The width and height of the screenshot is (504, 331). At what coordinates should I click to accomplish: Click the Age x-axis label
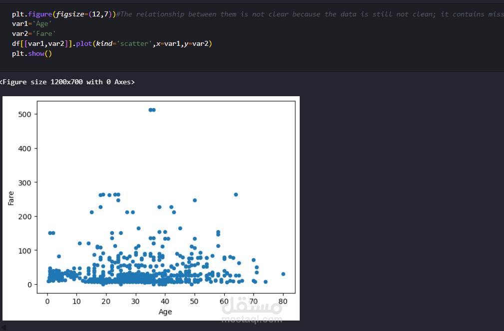(165, 312)
